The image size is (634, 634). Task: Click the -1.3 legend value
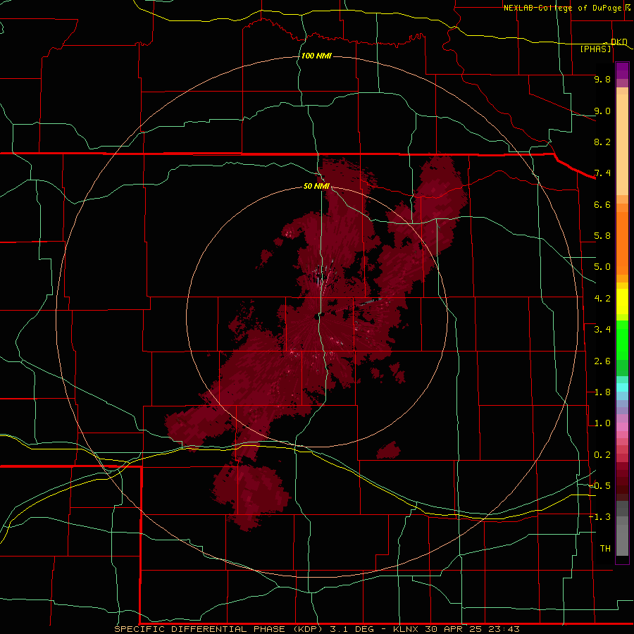pos(600,517)
